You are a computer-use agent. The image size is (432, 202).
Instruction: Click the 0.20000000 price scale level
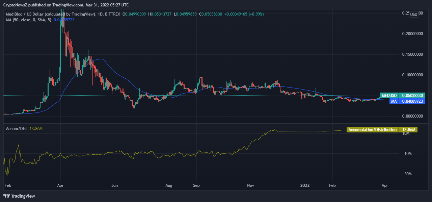pyautogui.click(x=412, y=34)
